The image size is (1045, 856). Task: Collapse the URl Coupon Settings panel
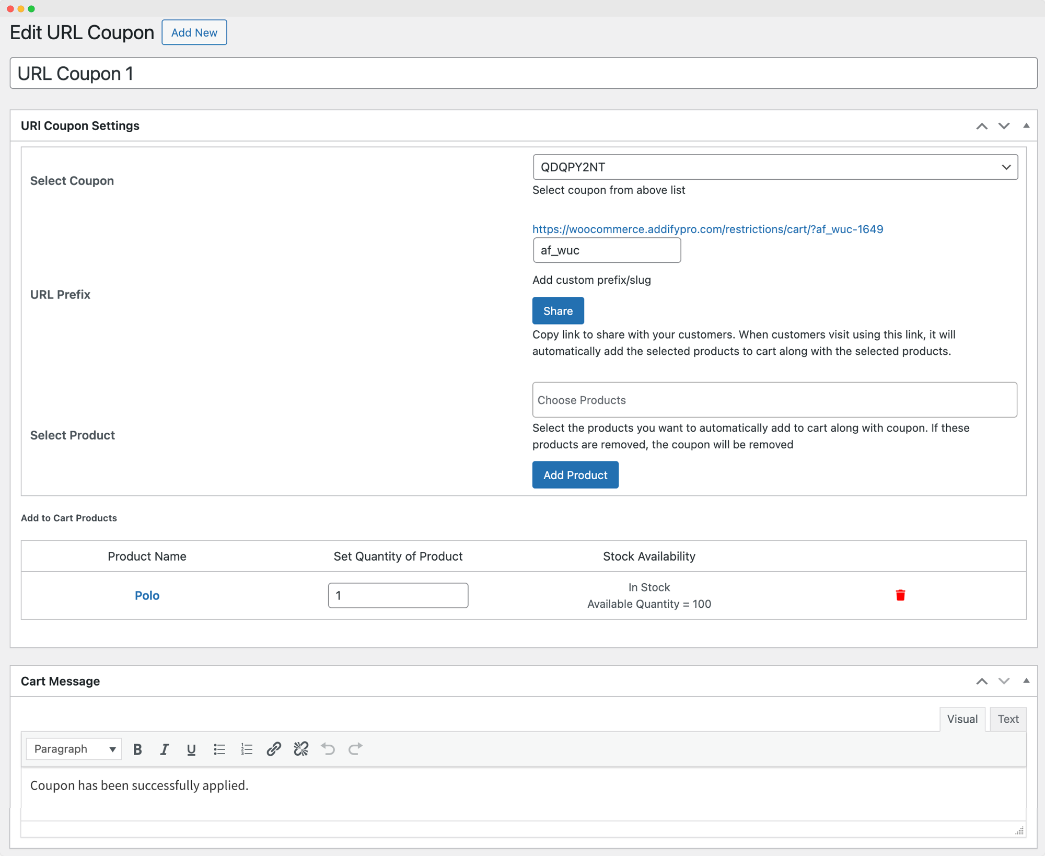[1026, 126]
